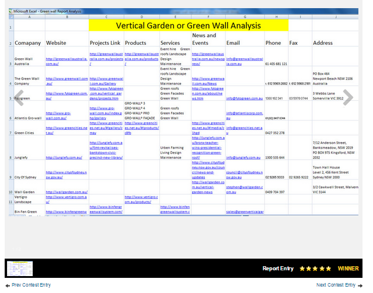Click the 'Services' heading cell
The height and width of the screenshot is (293, 373).
pyautogui.click(x=175, y=38)
